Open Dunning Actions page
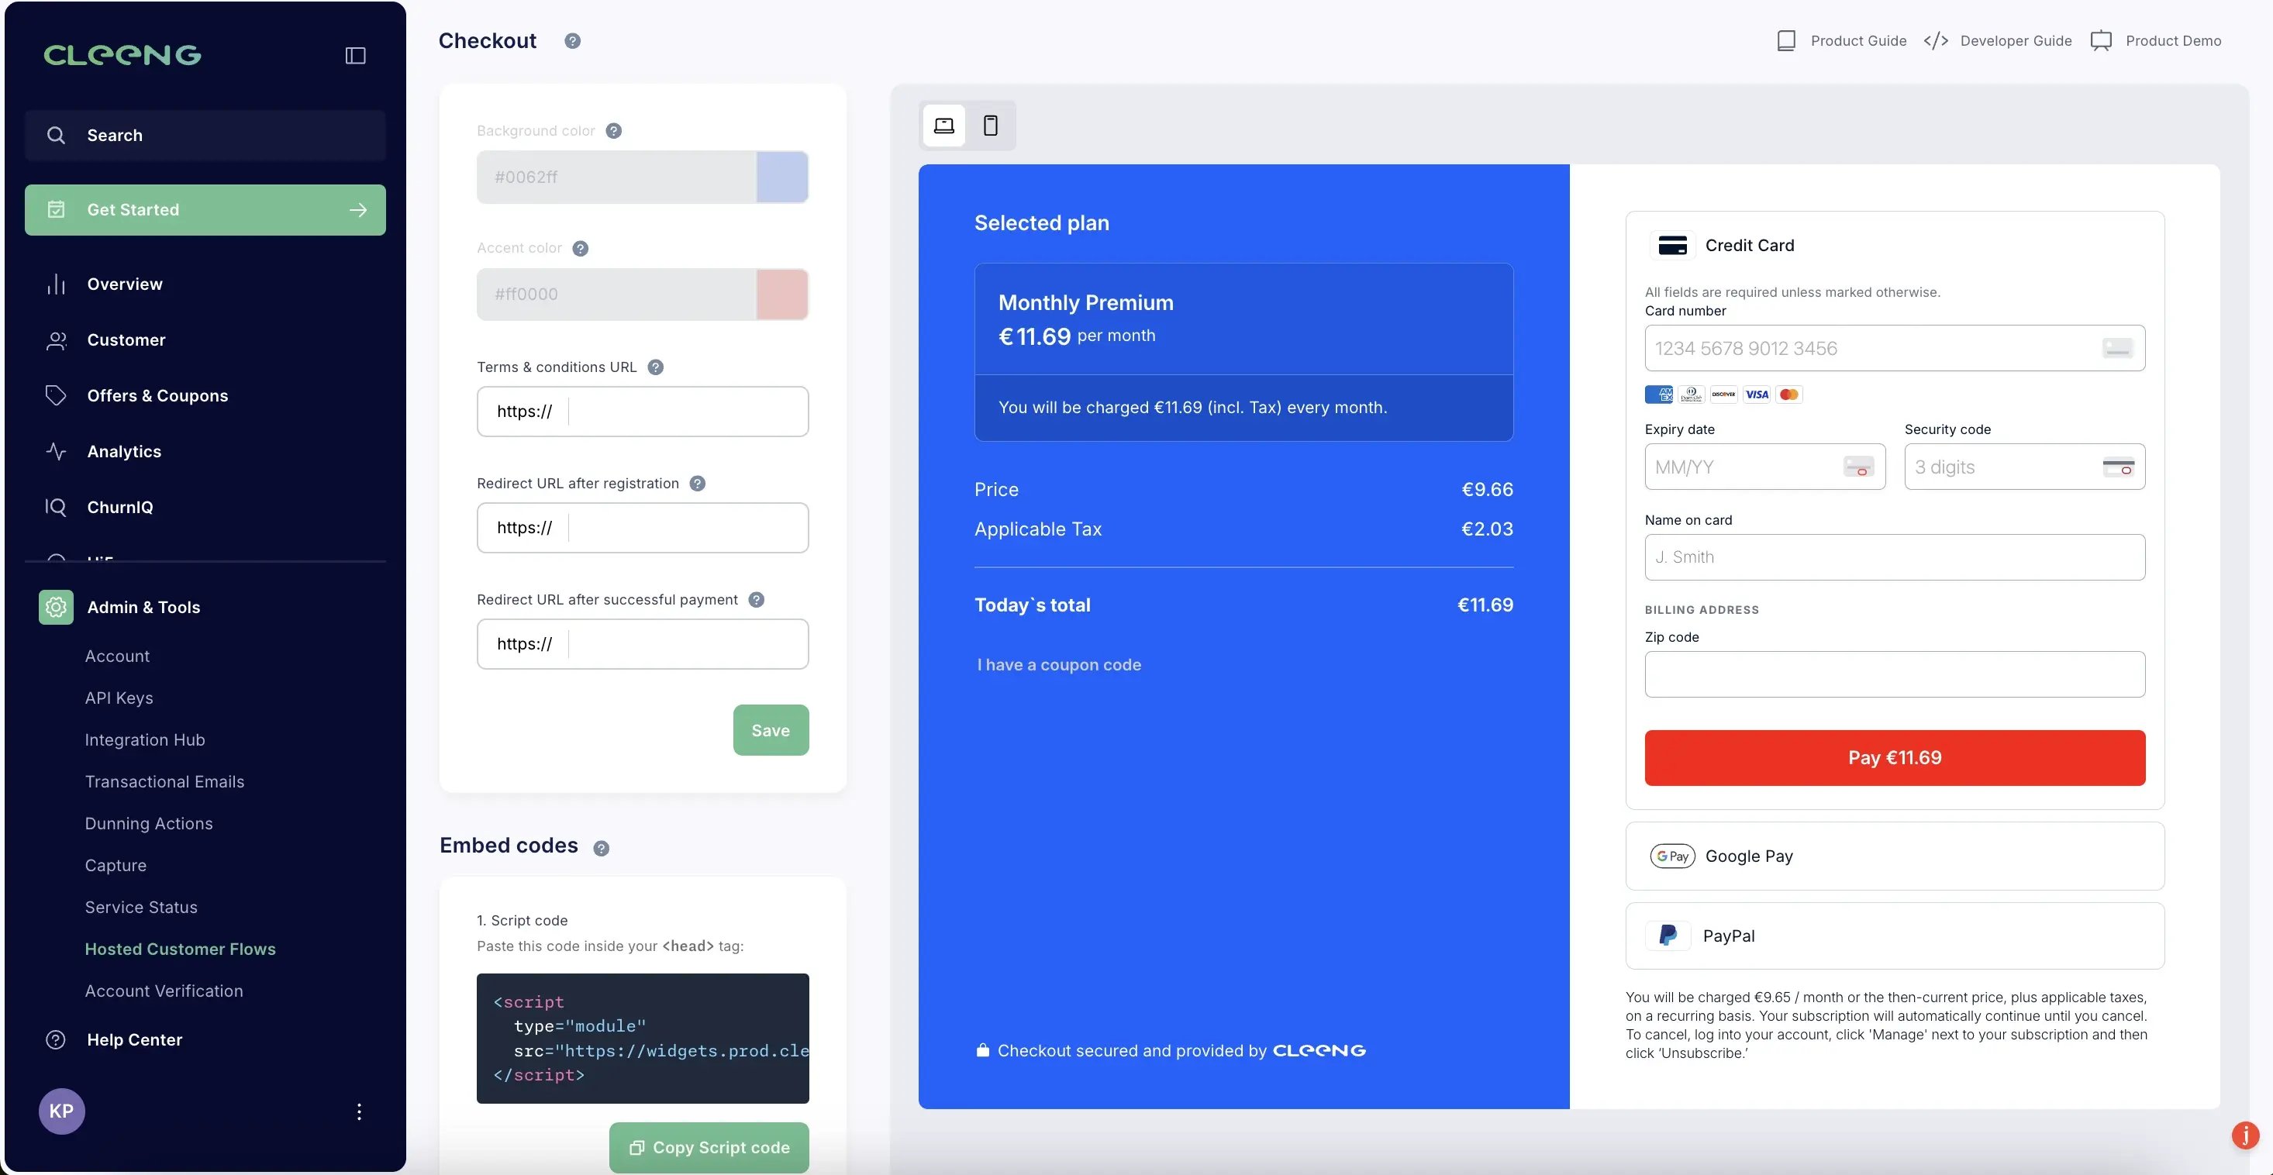The height and width of the screenshot is (1175, 2273). tap(148, 824)
